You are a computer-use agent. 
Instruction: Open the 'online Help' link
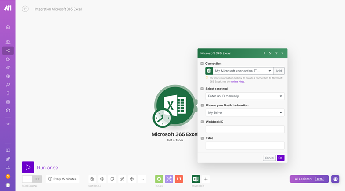click(237, 82)
